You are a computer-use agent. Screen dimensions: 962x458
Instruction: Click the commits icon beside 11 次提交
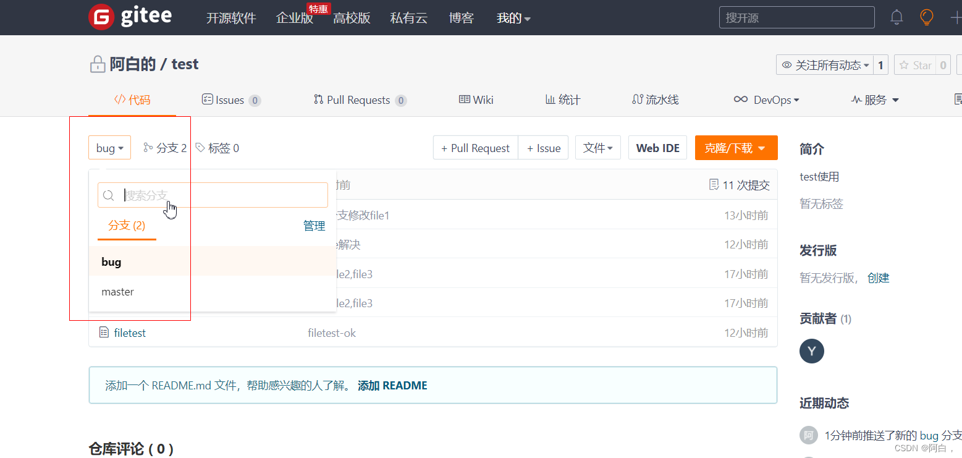point(714,185)
